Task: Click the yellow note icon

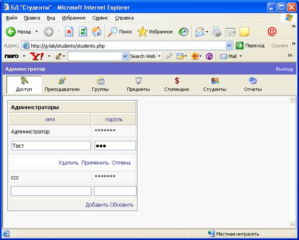Action: (244, 32)
